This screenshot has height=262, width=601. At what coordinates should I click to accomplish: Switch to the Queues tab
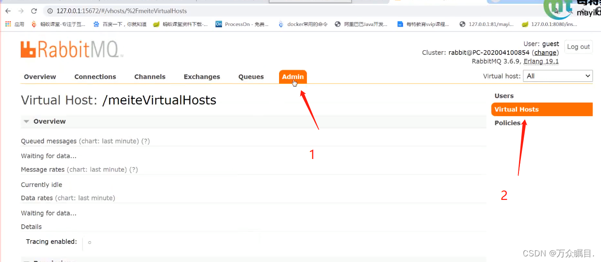point(251,77)
